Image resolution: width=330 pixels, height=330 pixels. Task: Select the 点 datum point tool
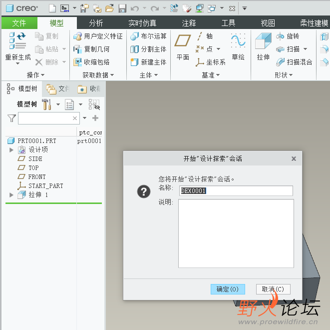204,49
